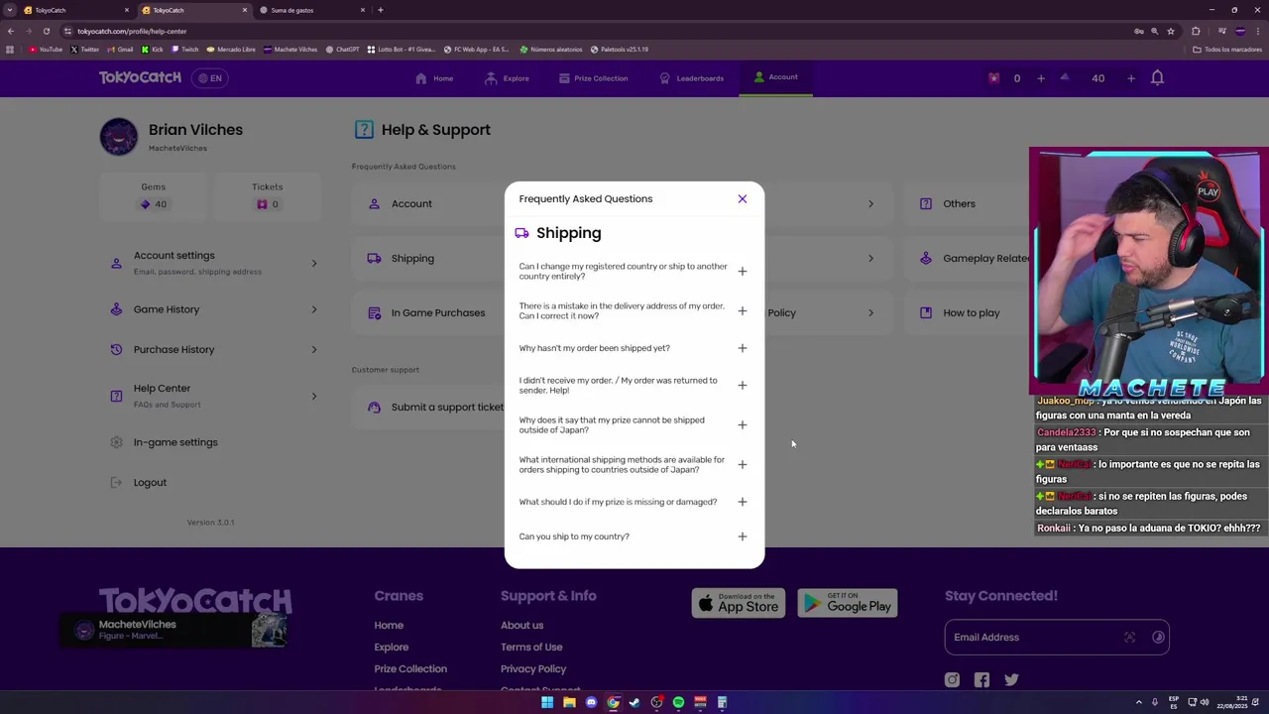Open Steam from the taskbar
This screenshot has height=714, width=1269.
(634, 703)
